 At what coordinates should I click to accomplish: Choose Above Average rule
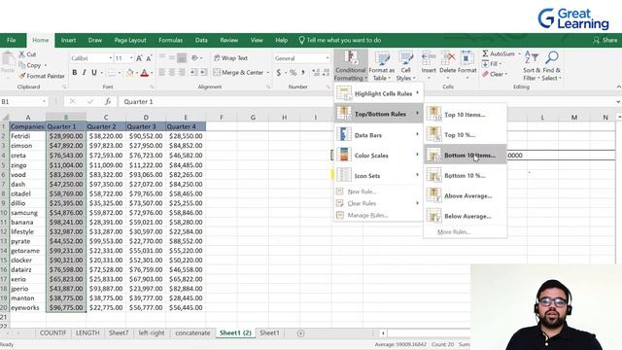click(x=465, y=195)
